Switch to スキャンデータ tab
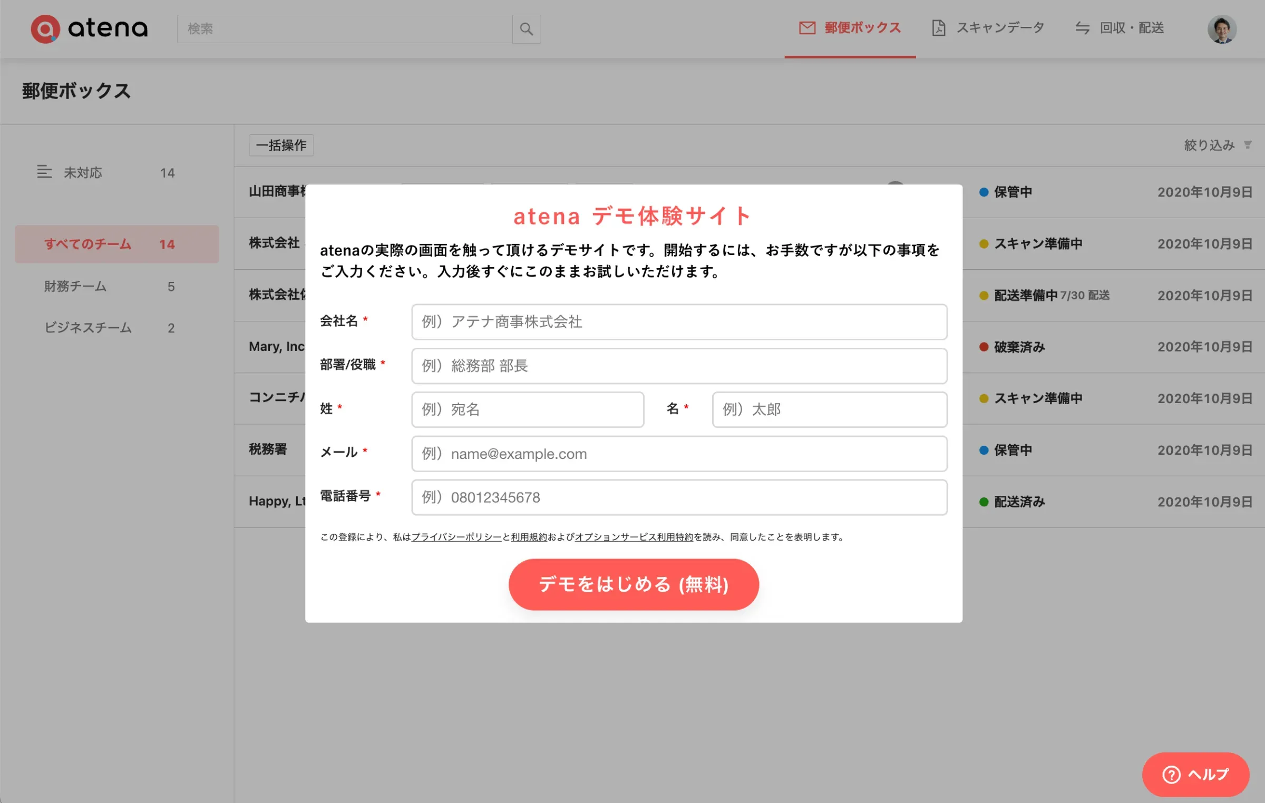 click(988, 28)
